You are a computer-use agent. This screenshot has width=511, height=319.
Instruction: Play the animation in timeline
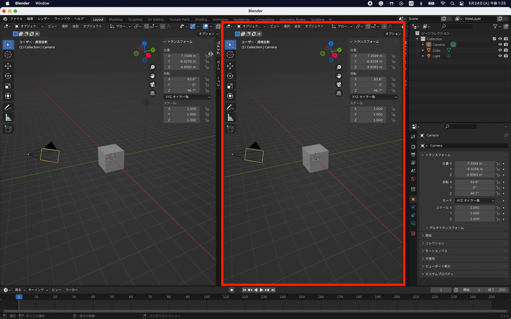coord(261,290)
